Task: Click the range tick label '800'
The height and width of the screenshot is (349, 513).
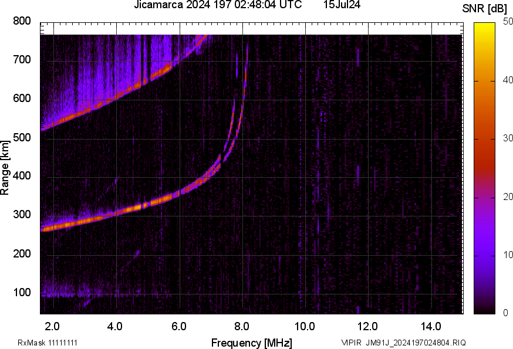Action: [x=22, y=21]
